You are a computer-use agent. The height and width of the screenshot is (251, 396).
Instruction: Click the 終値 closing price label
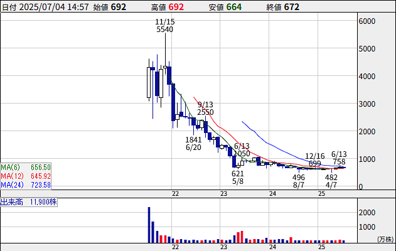point(274,8)
